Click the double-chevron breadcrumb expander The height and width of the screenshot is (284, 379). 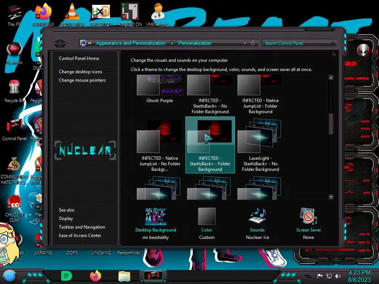[90, 43]
